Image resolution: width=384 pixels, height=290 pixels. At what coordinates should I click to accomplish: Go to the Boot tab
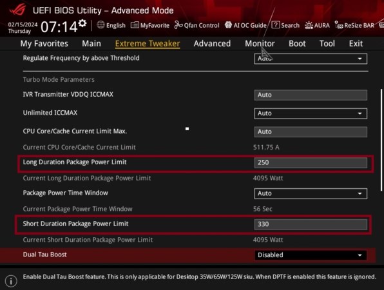pyautogui.click(x=297, y=44)
